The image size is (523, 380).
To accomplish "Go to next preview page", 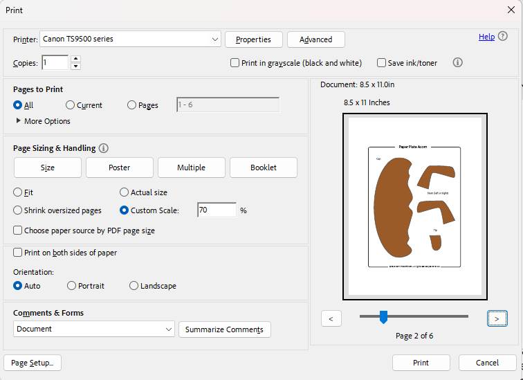I will click(x=497, y=318).
